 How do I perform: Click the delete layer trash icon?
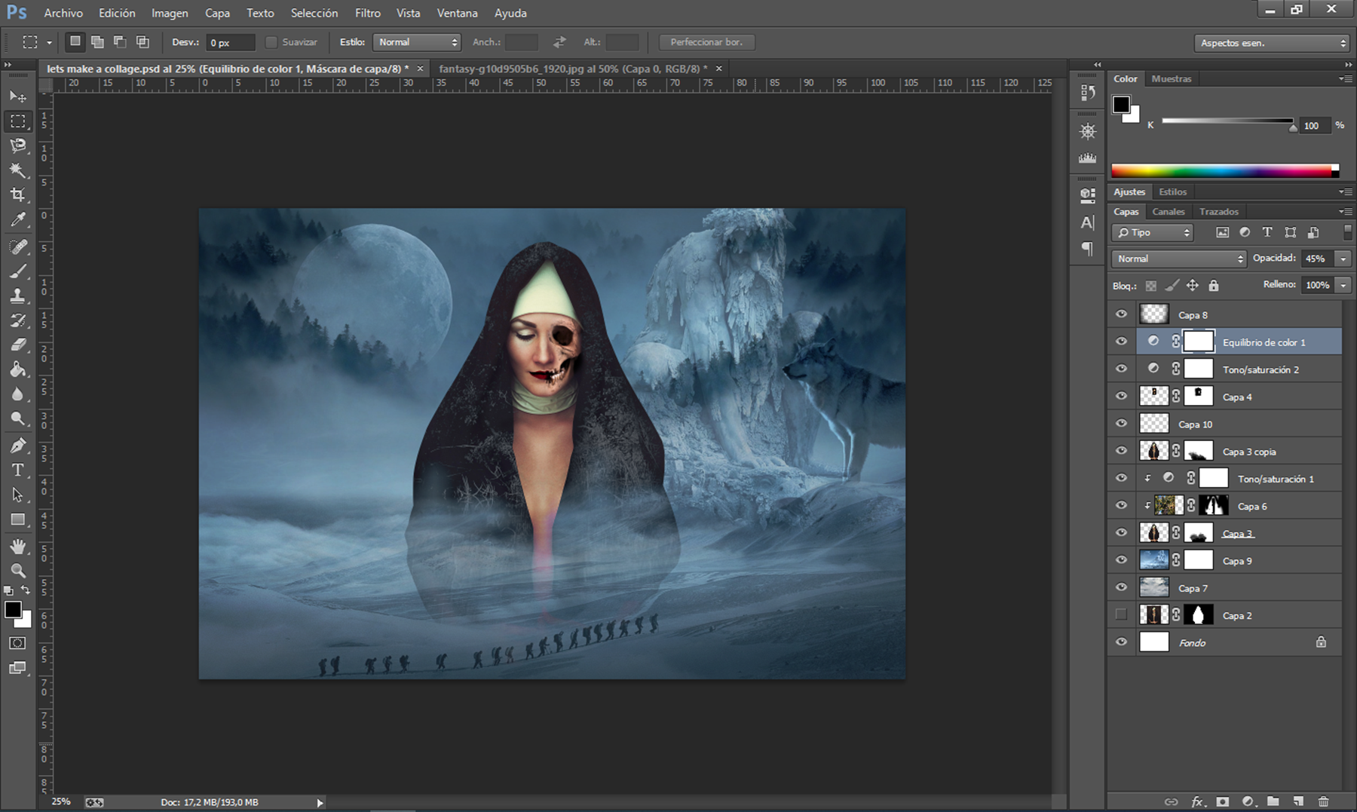[x=1323, y=801]
